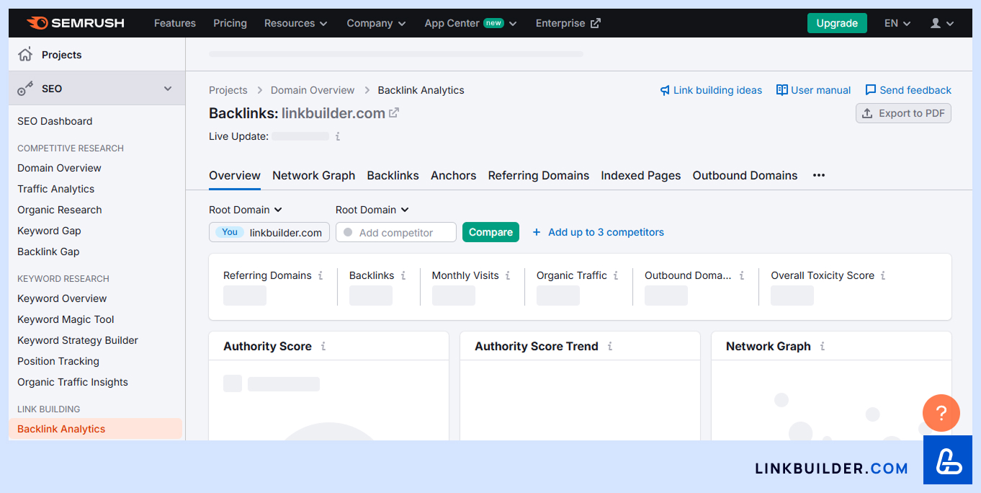The image size is (981, 493).
Task: Click the Projects home icon
Action: pos(25,55)
